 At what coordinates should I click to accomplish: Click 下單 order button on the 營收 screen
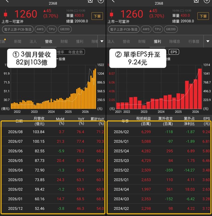[x=97, y=16]
